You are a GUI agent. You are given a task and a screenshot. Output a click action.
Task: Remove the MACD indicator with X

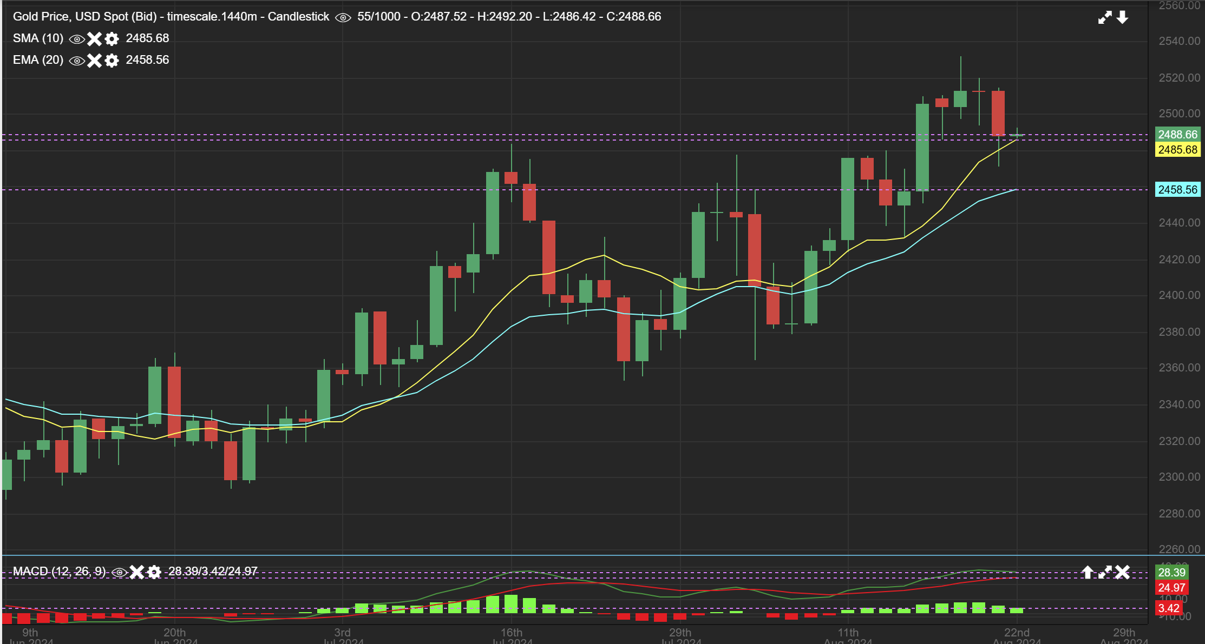pyautogui.click(x=136, y=572)
